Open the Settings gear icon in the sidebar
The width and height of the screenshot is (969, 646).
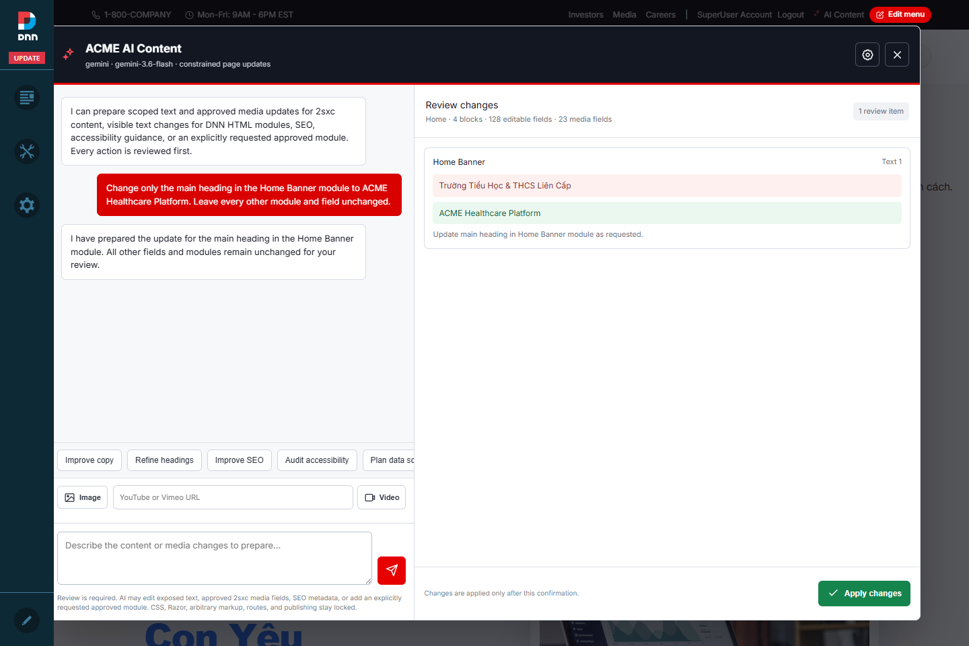coord(27,205)
